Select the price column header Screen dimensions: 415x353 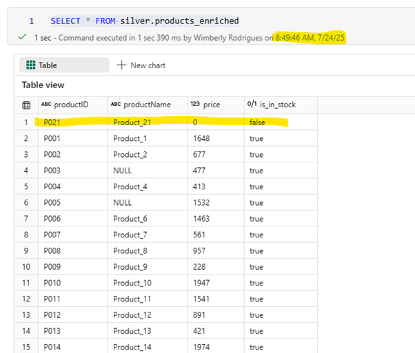(216, 105)
